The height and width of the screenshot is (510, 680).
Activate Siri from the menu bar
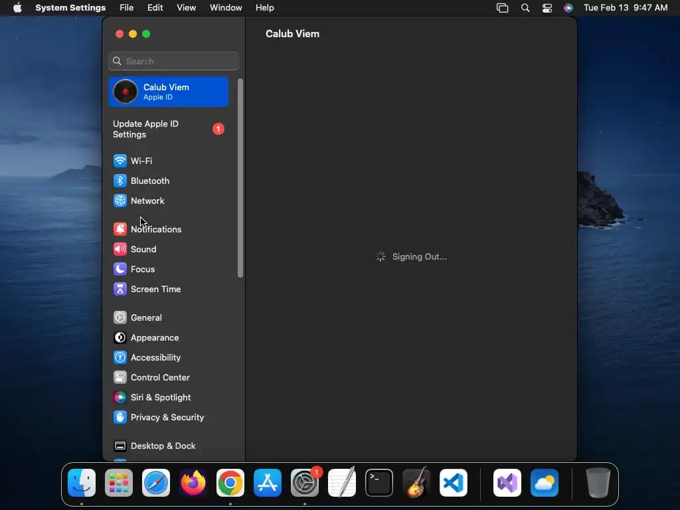point(568,8)
